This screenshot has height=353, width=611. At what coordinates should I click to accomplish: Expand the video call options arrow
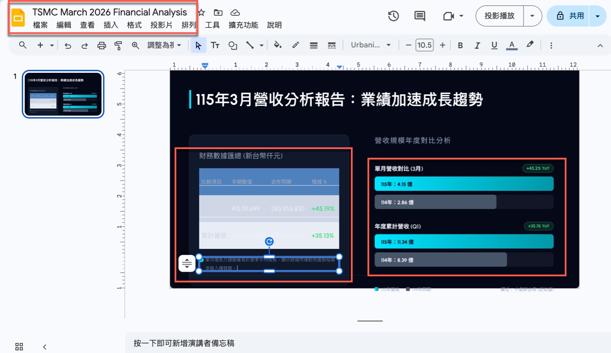click(x=461, y=16)
